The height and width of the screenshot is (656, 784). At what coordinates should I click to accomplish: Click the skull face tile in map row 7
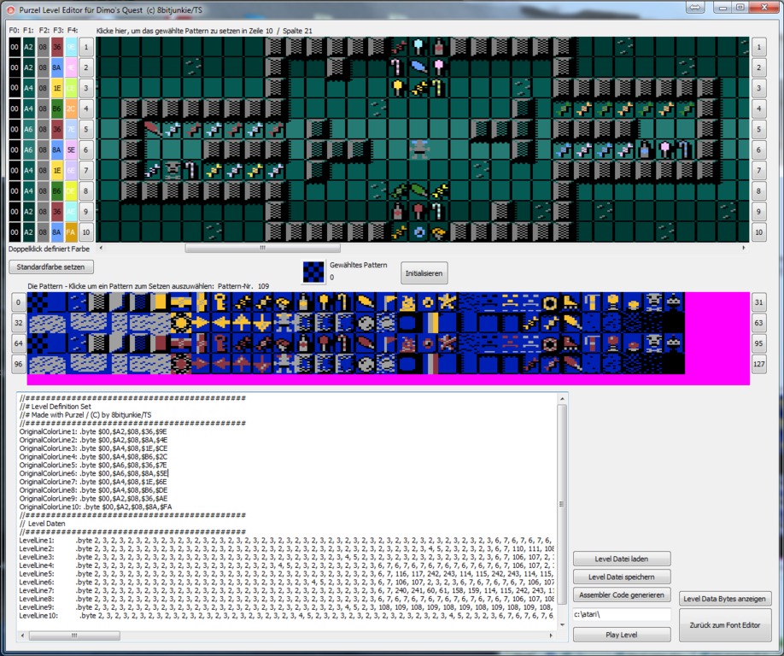(172, 170)
